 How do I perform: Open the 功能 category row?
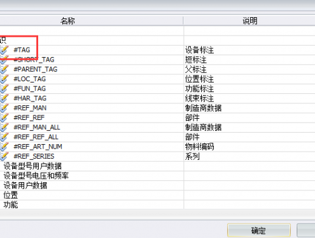[x=92, y=205]
